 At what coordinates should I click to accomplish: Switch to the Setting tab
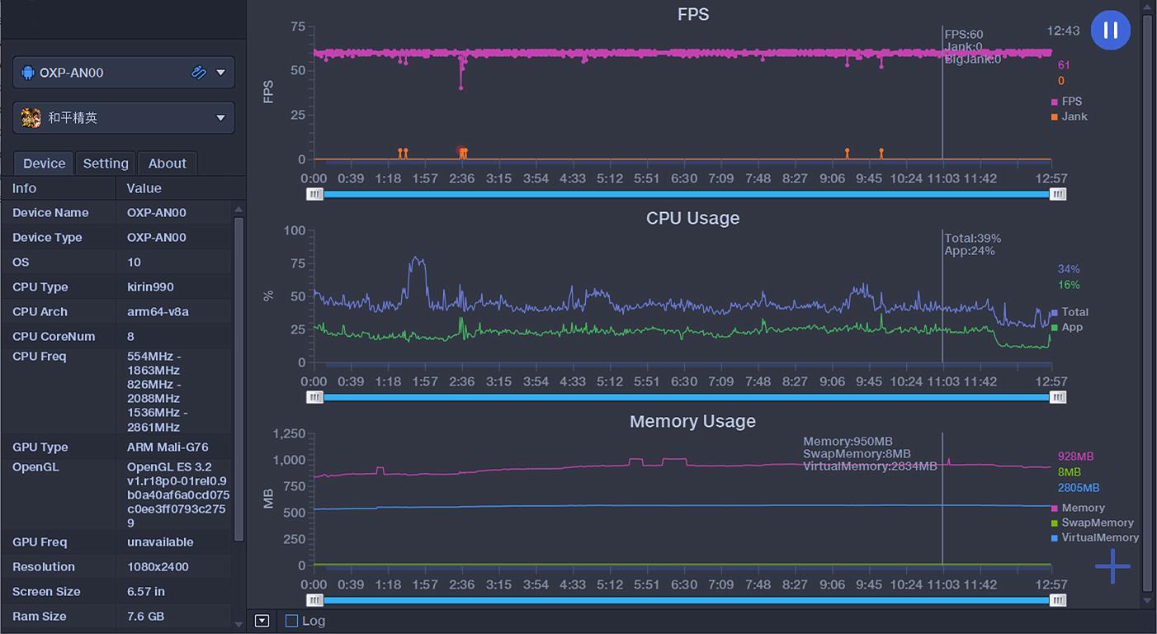point(106,163)
